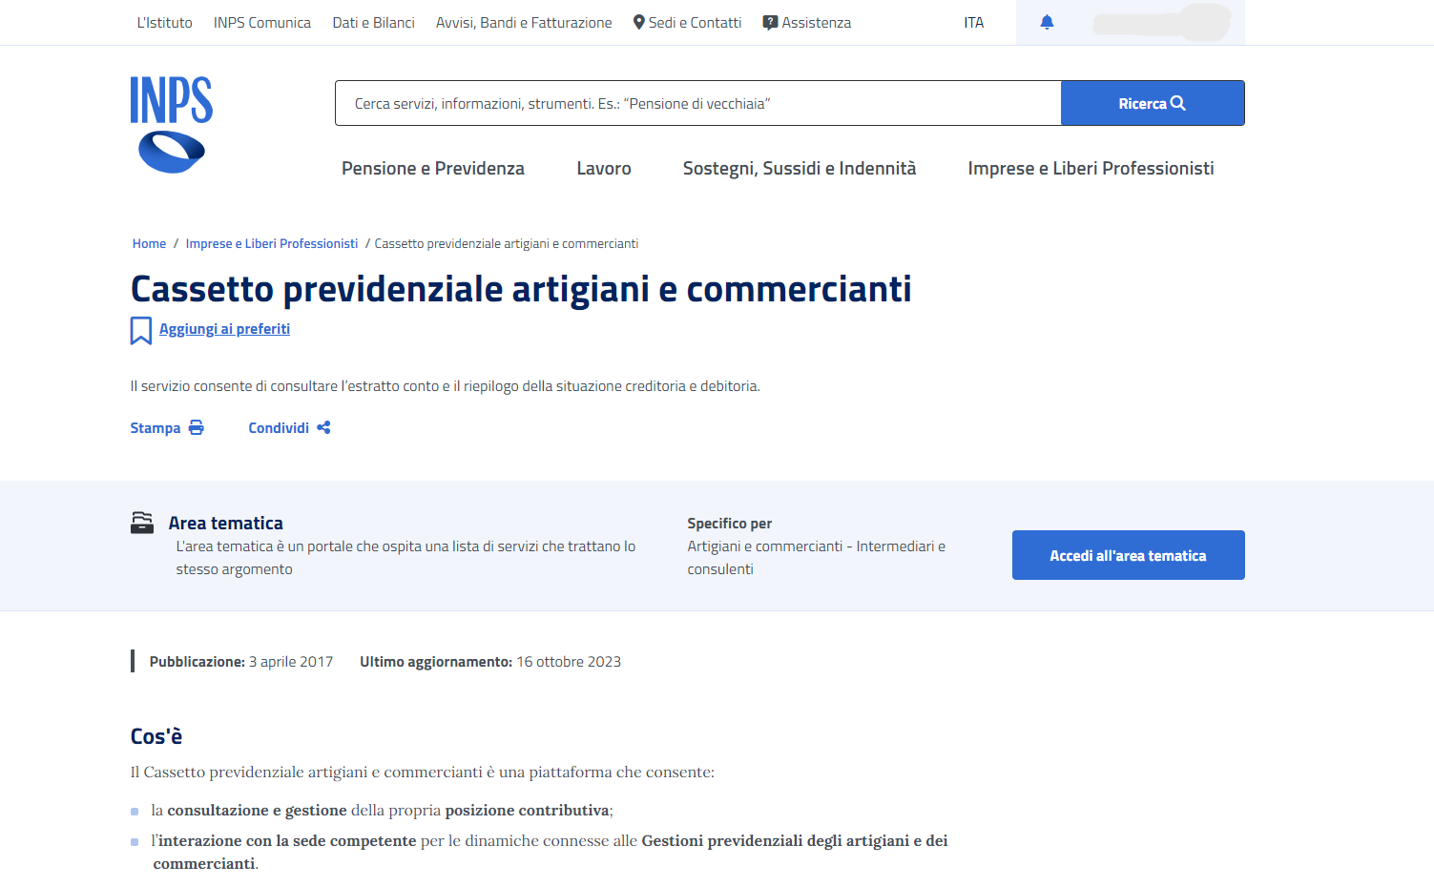Viewport: 1434px width, 886px height.
Task: Click the map pin icon for Sedi e Contatti
Action: 639,22
